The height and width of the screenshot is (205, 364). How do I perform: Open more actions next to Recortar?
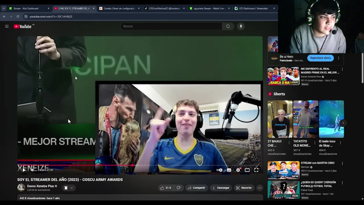260,188
